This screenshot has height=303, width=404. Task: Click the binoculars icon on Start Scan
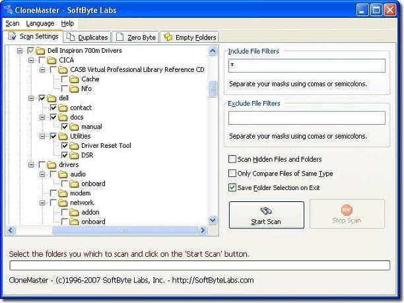266,211
